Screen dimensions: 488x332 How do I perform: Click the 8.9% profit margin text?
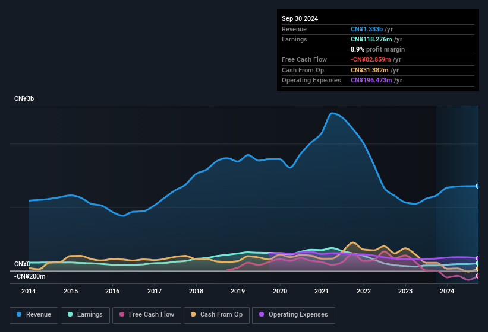click(x=378, y=49)
